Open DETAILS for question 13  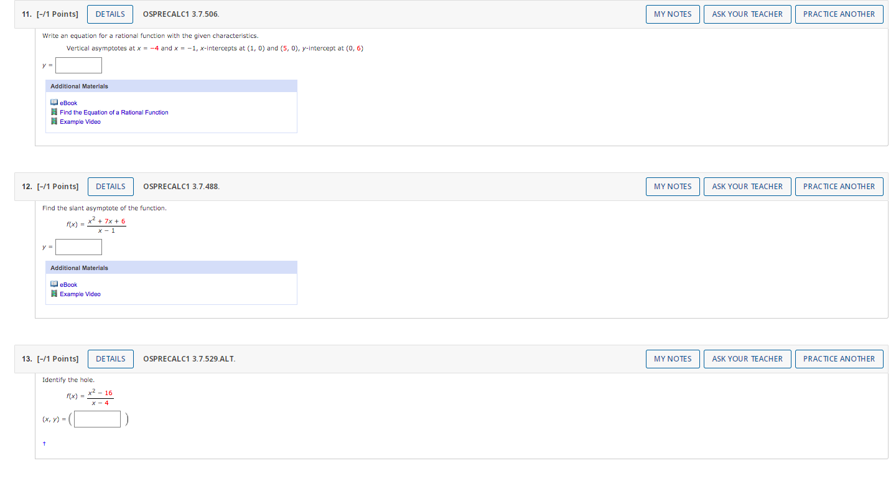coord(110,358)
